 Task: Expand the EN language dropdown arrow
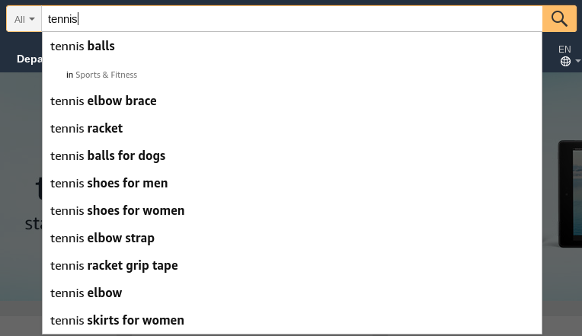click(577, 61)
